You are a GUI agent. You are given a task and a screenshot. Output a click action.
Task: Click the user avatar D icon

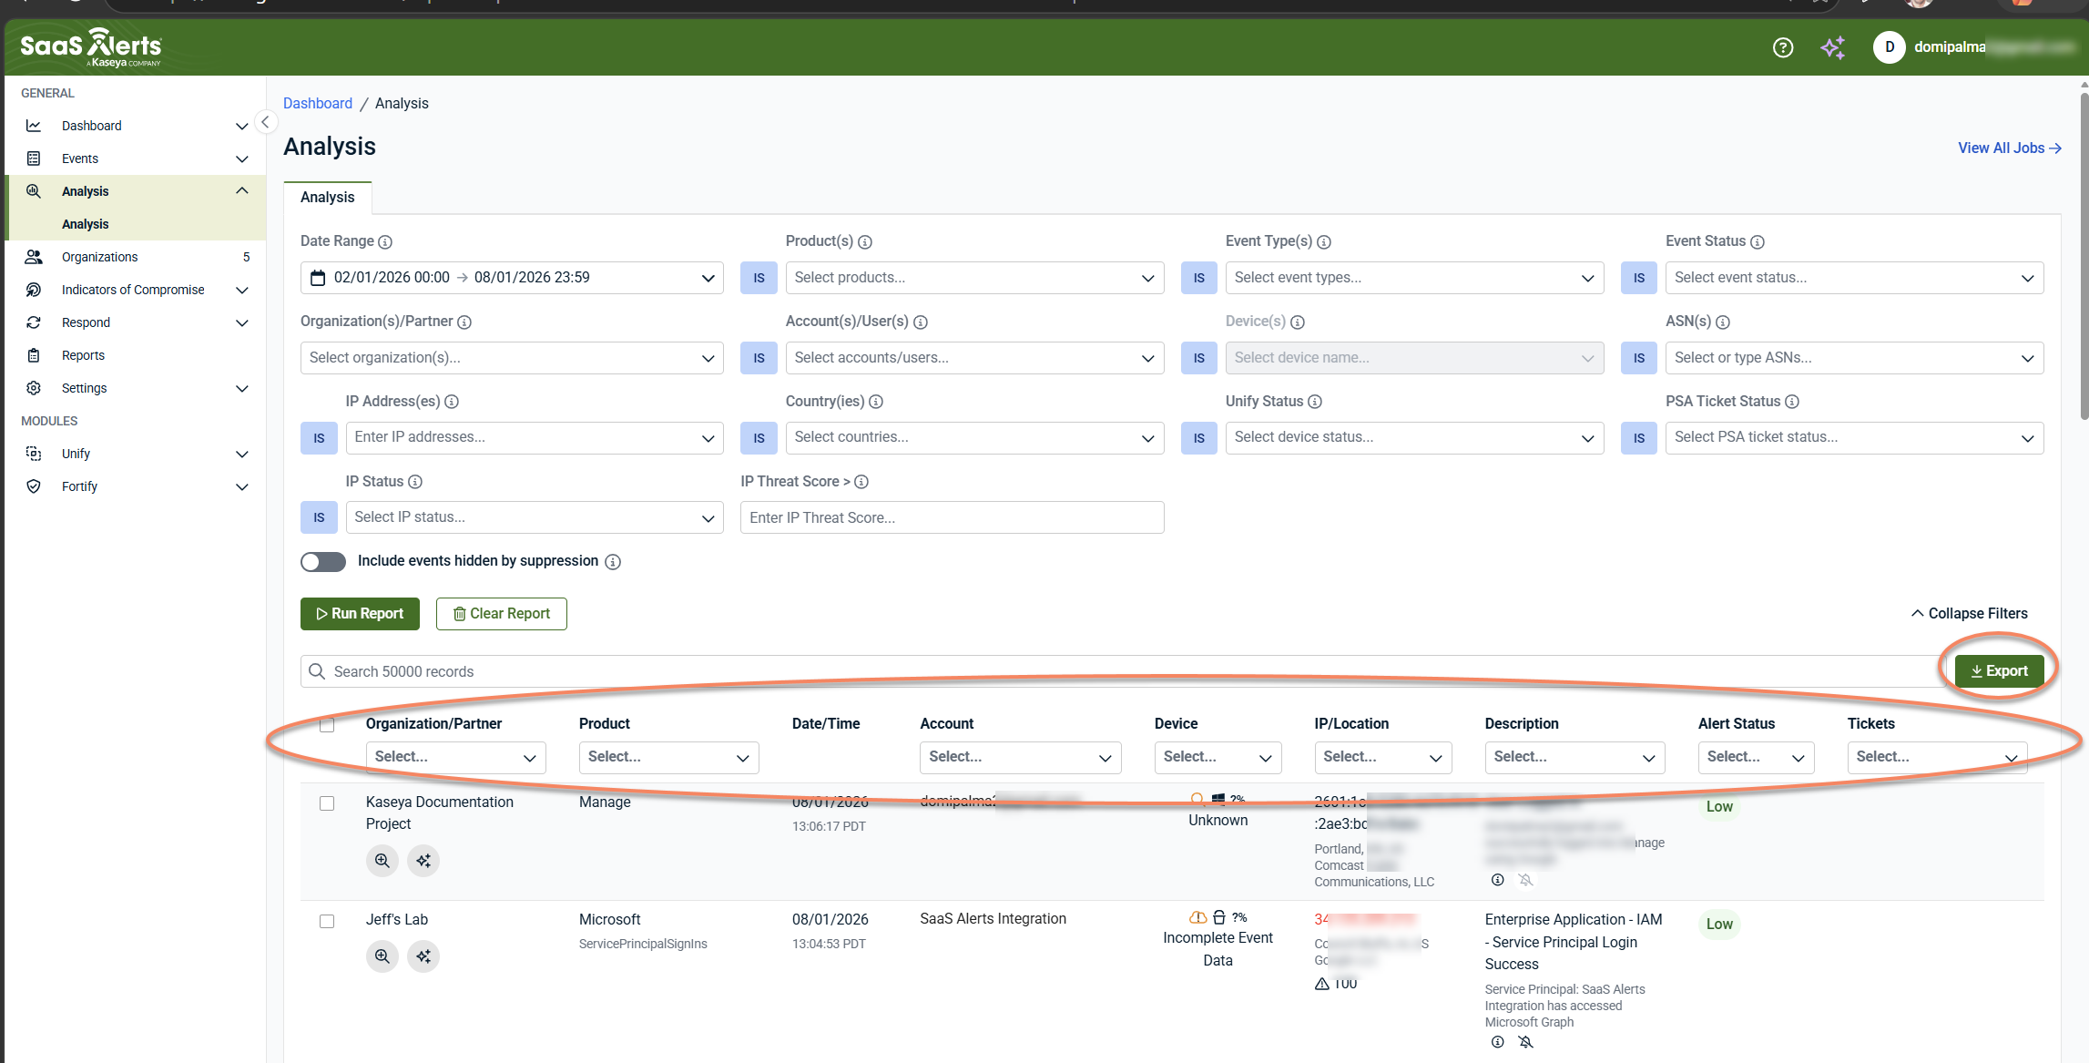[x=1890, y=47]
